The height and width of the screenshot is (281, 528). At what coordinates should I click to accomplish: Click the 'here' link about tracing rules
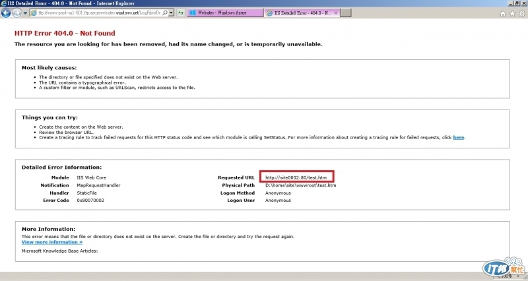(x=458, y=137)
